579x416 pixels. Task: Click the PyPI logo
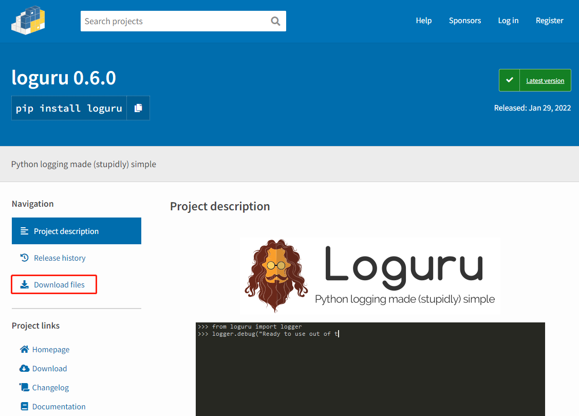click(x=28, y=21)
